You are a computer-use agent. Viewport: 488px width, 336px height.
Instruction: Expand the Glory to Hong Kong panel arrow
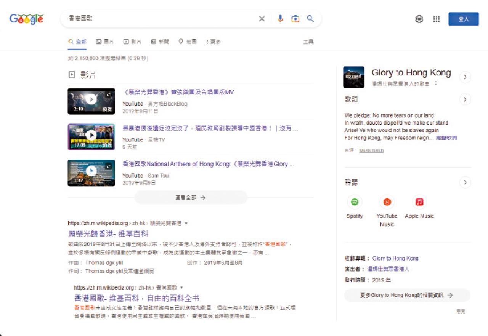(x=465, y=77)
